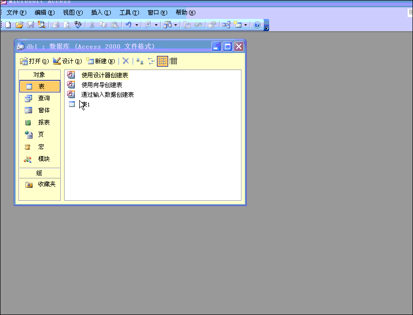Switch to Small Icons view
This screenshot has height=315, width=413.
click(151, 61)
